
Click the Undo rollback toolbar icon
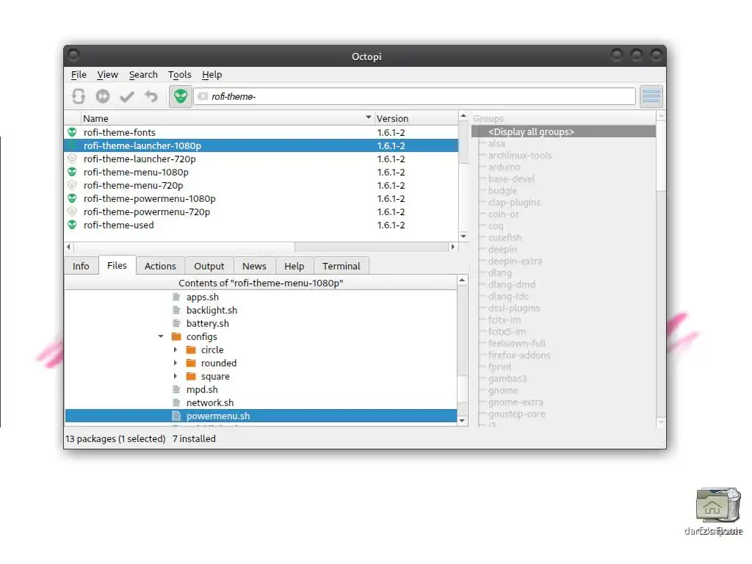151,96
